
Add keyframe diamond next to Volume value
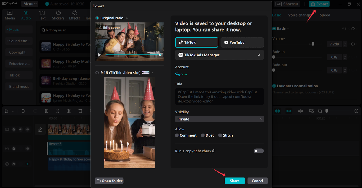(x=353, y=44)
